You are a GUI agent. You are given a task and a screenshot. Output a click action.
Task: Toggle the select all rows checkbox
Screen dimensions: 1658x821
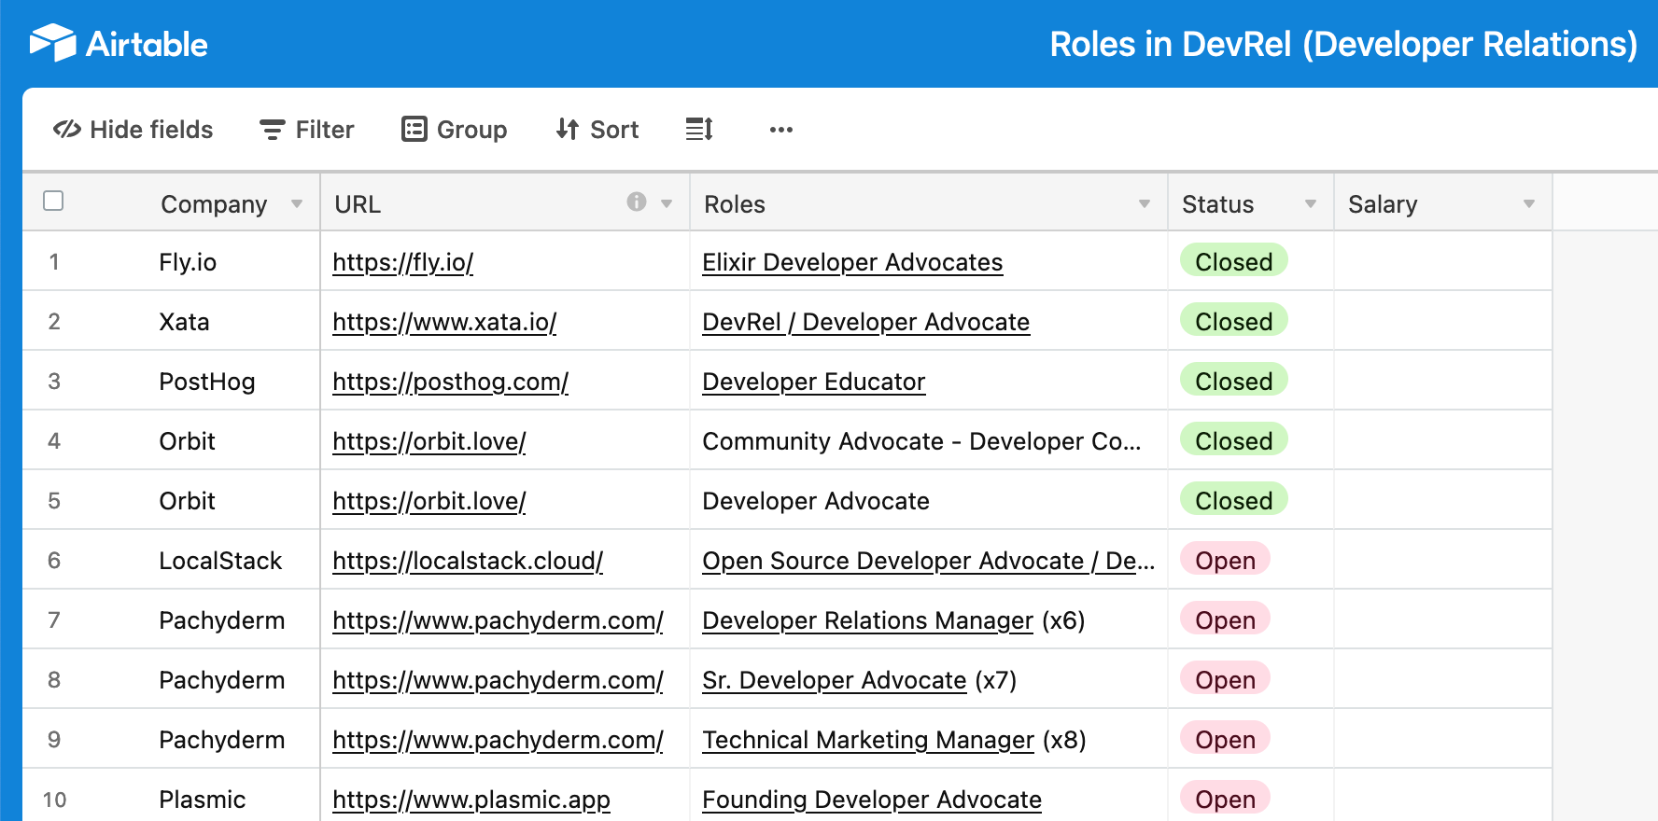[x=53, y=201]
